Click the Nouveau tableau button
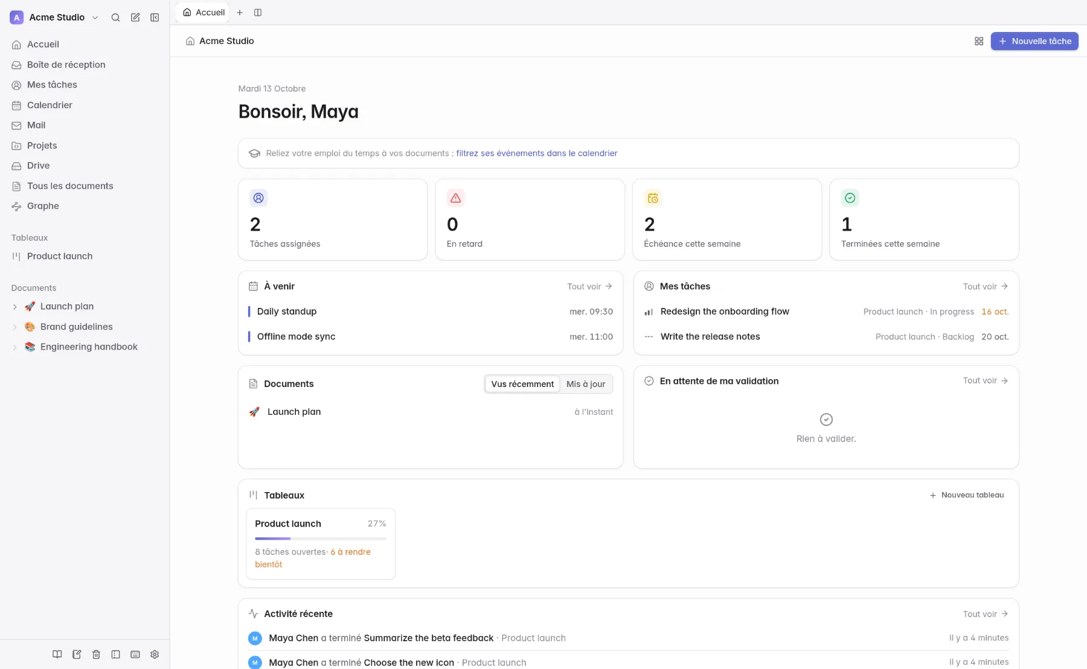 [967, 495]
